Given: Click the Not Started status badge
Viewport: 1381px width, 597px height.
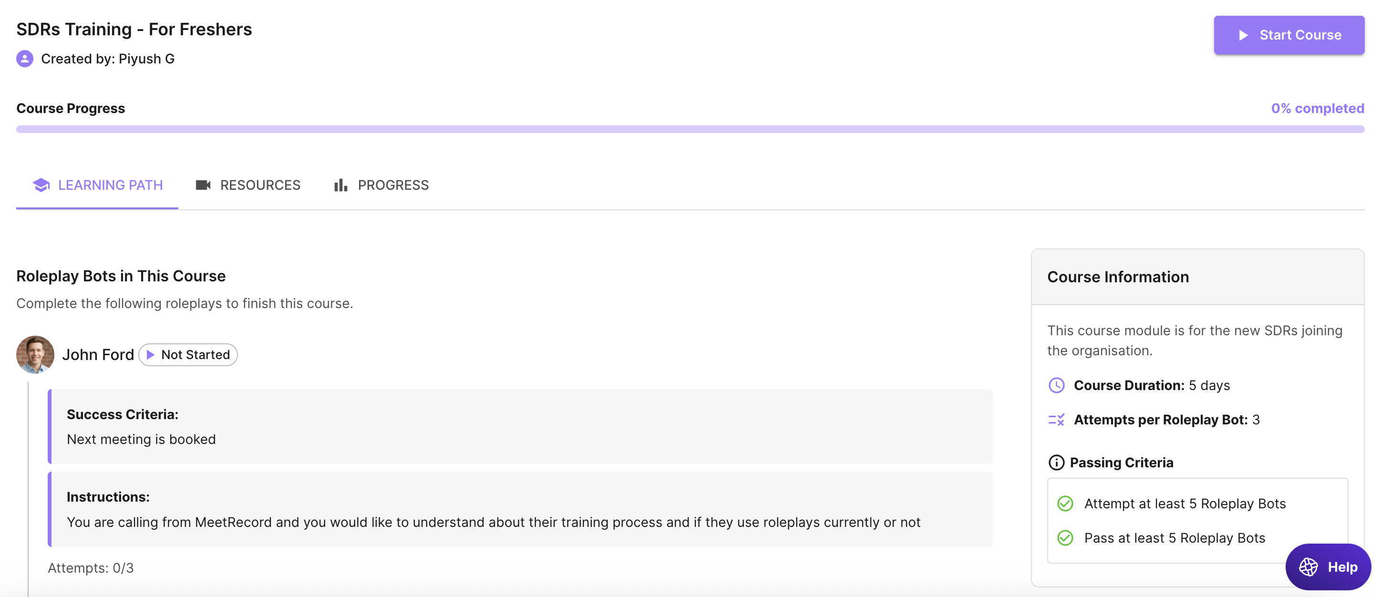Looking at the screenshot, I should (188, 355).
